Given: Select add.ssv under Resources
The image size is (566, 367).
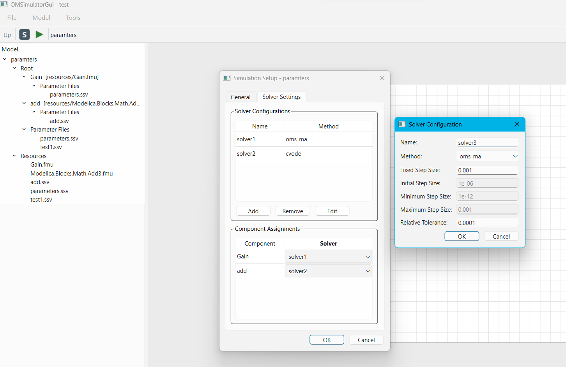Looking at the screenshot, I should point(40,182).
